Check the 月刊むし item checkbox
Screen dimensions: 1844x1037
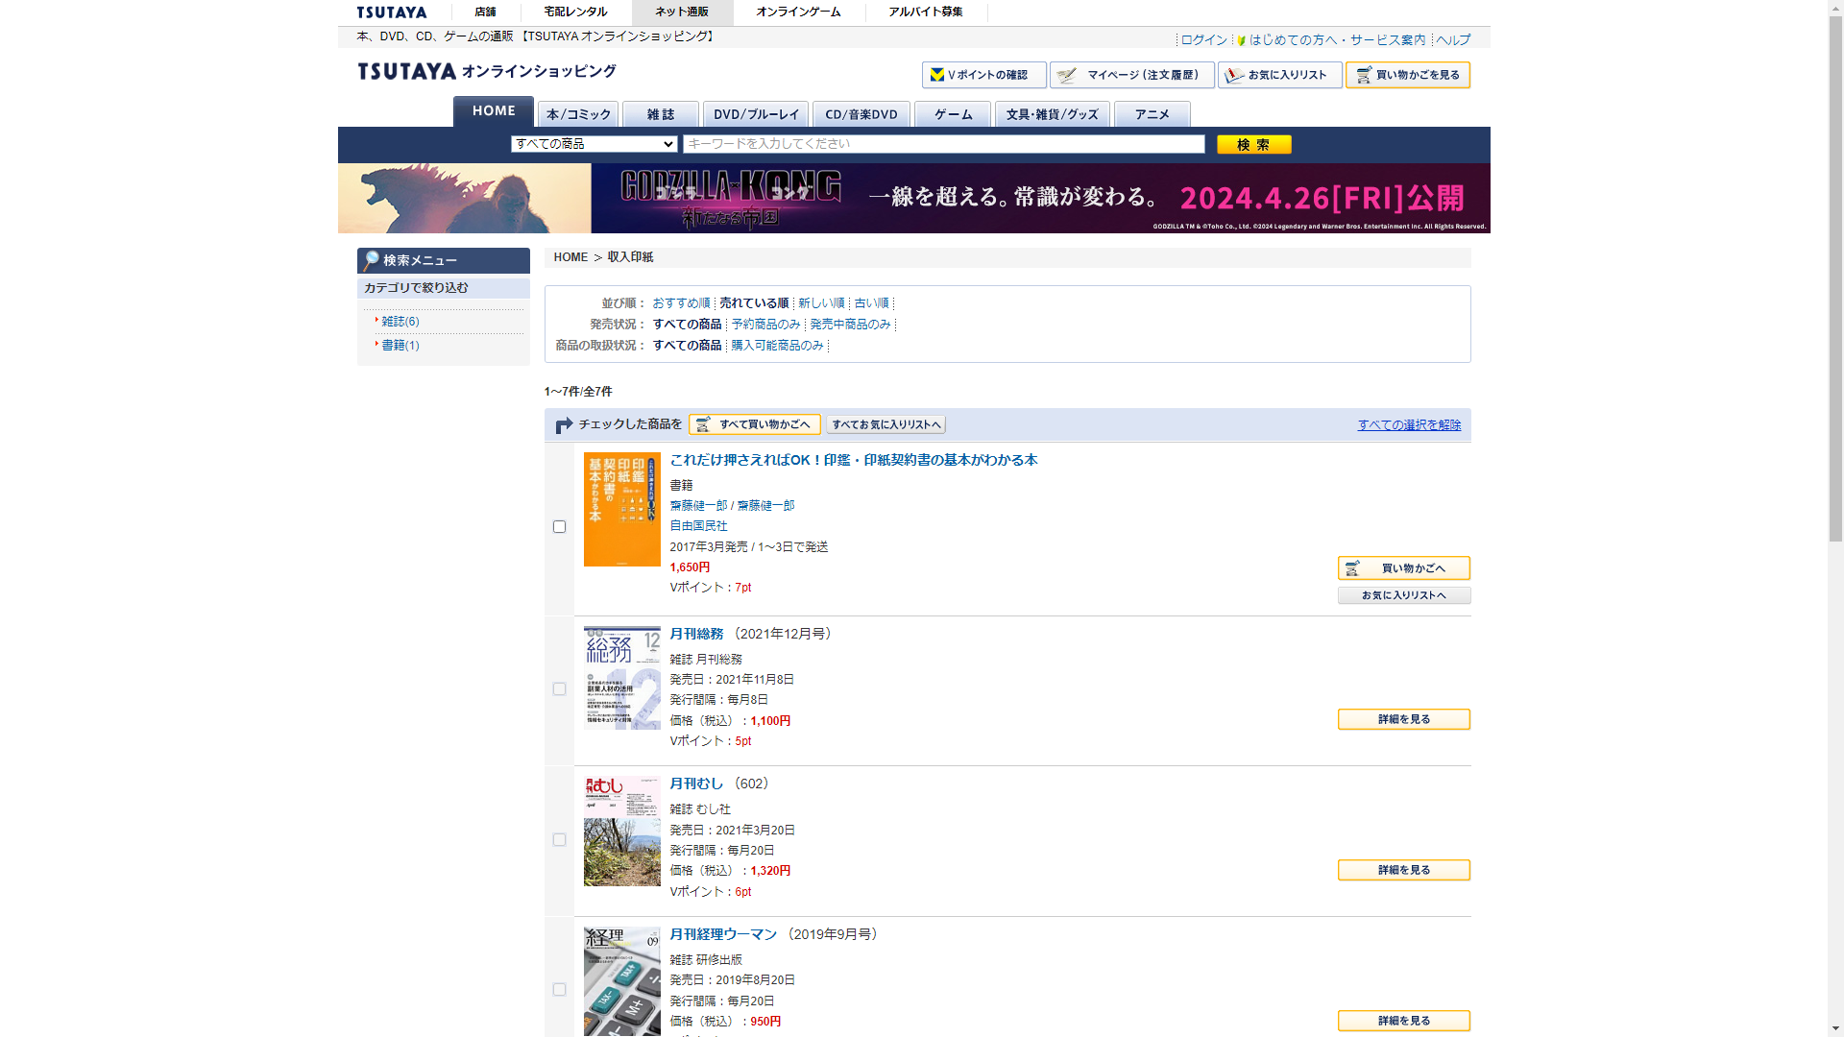pyautogui.click(x=559, y=840)
